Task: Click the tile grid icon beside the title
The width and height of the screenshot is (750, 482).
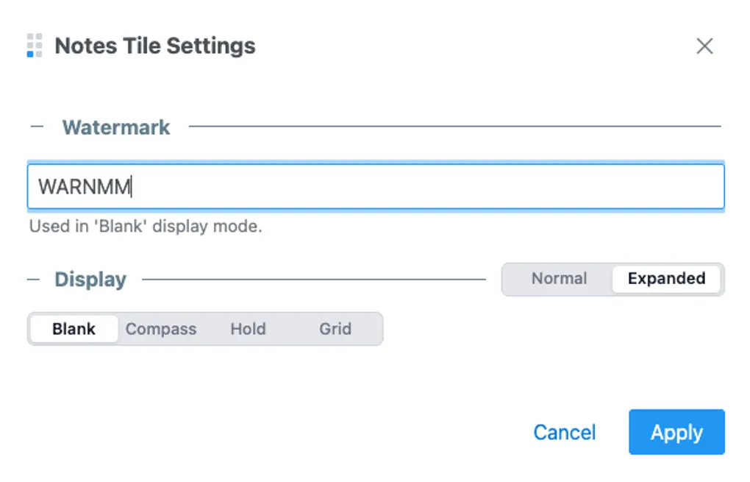Action: [x=34, y=46]
